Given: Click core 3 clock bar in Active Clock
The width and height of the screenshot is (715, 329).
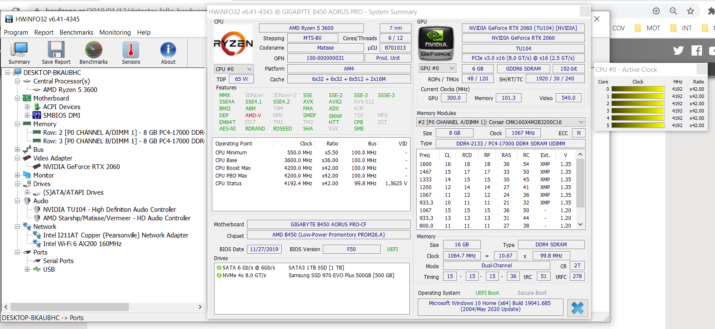Looking at the screenshot, I should click(638, 111).
